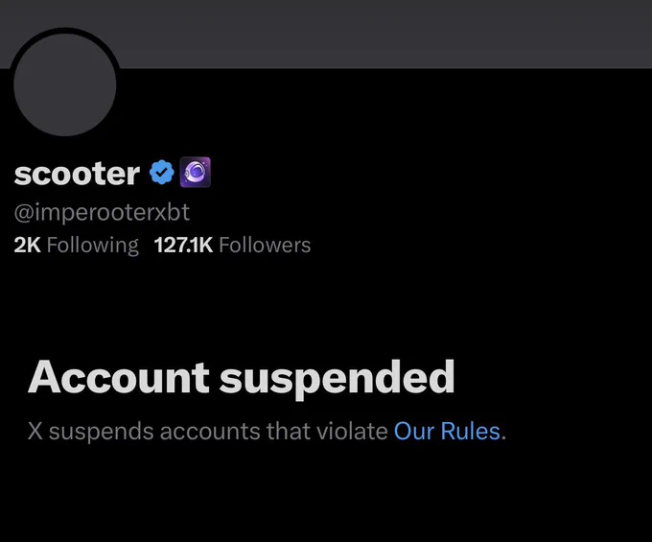This screenshot has height=542, width=652.
Task: Click the 2K following count number
Action: 28,245
